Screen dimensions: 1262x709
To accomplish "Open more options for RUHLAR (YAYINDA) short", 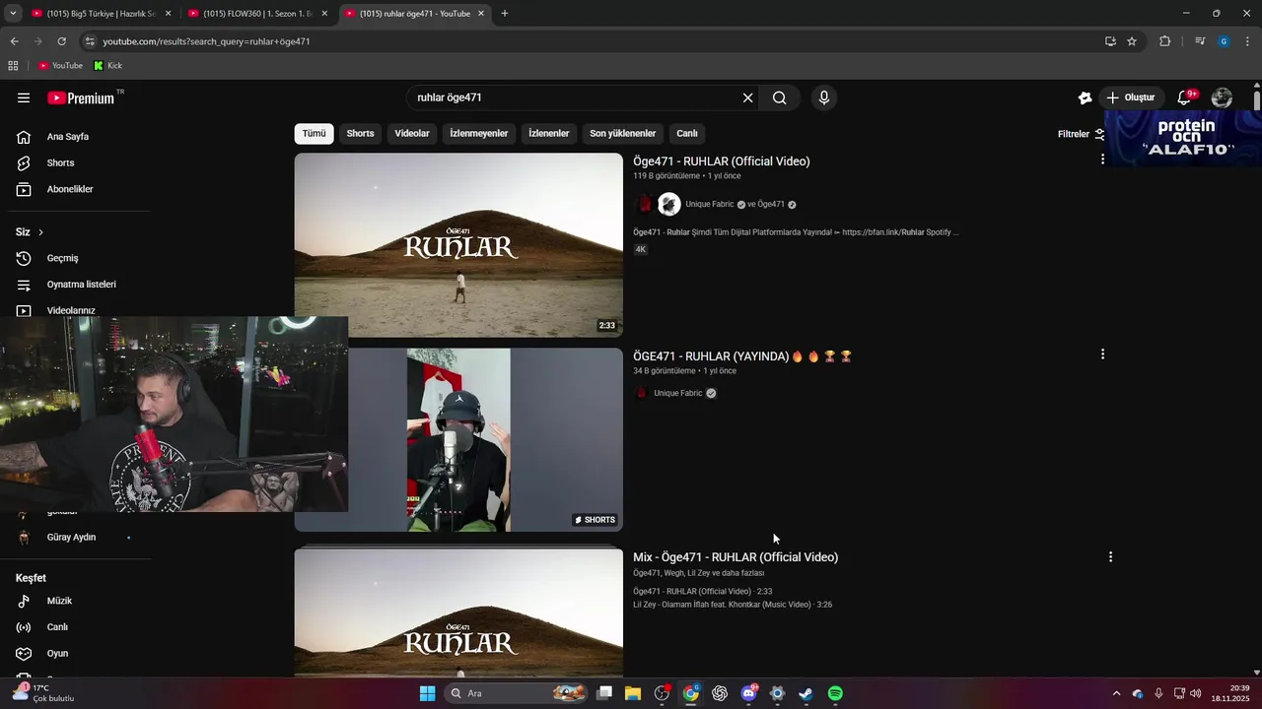I will [1102, 354].
